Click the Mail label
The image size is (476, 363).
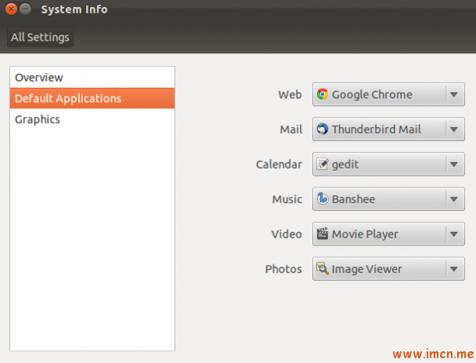point(290,129)
